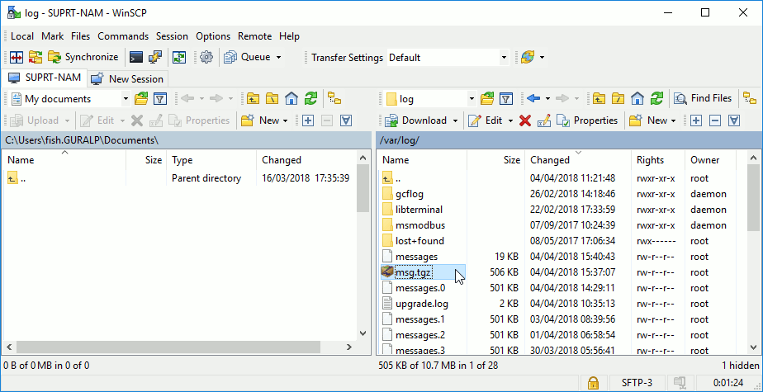Screen dimensions: 763x392
Task: Click remote Select Files plus icon
Action: (x=696, y=120)
